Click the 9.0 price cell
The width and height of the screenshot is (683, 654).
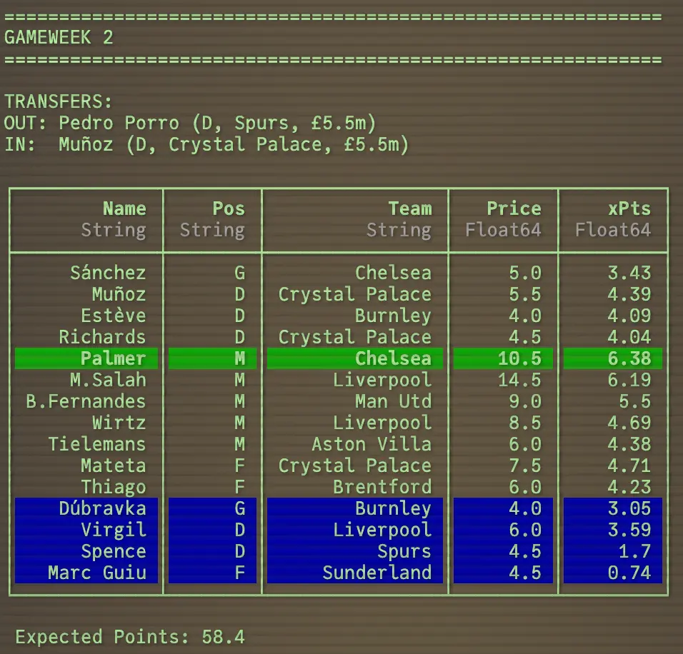525,401
